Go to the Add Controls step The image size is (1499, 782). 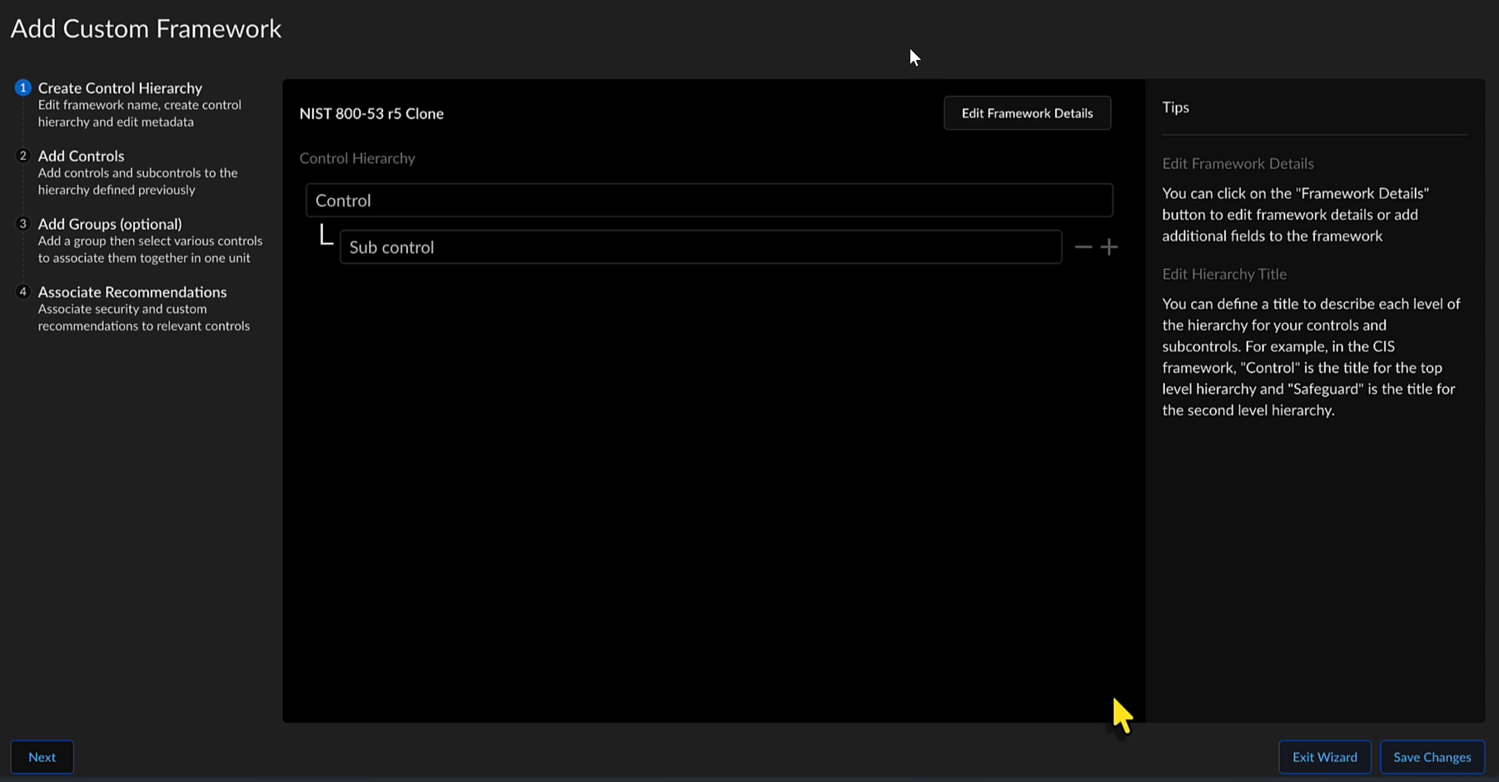click(81, 157)
